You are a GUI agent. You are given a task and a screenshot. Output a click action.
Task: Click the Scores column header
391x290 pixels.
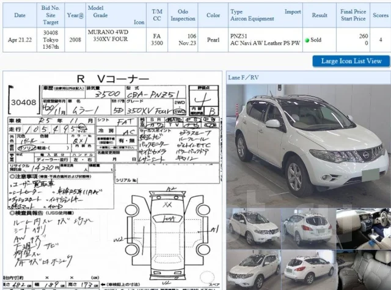[x=381, y=15]
